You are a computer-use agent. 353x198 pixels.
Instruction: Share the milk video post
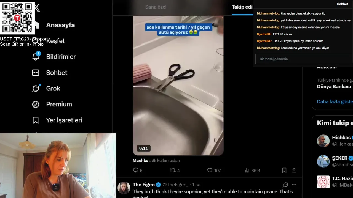(294, 170)
